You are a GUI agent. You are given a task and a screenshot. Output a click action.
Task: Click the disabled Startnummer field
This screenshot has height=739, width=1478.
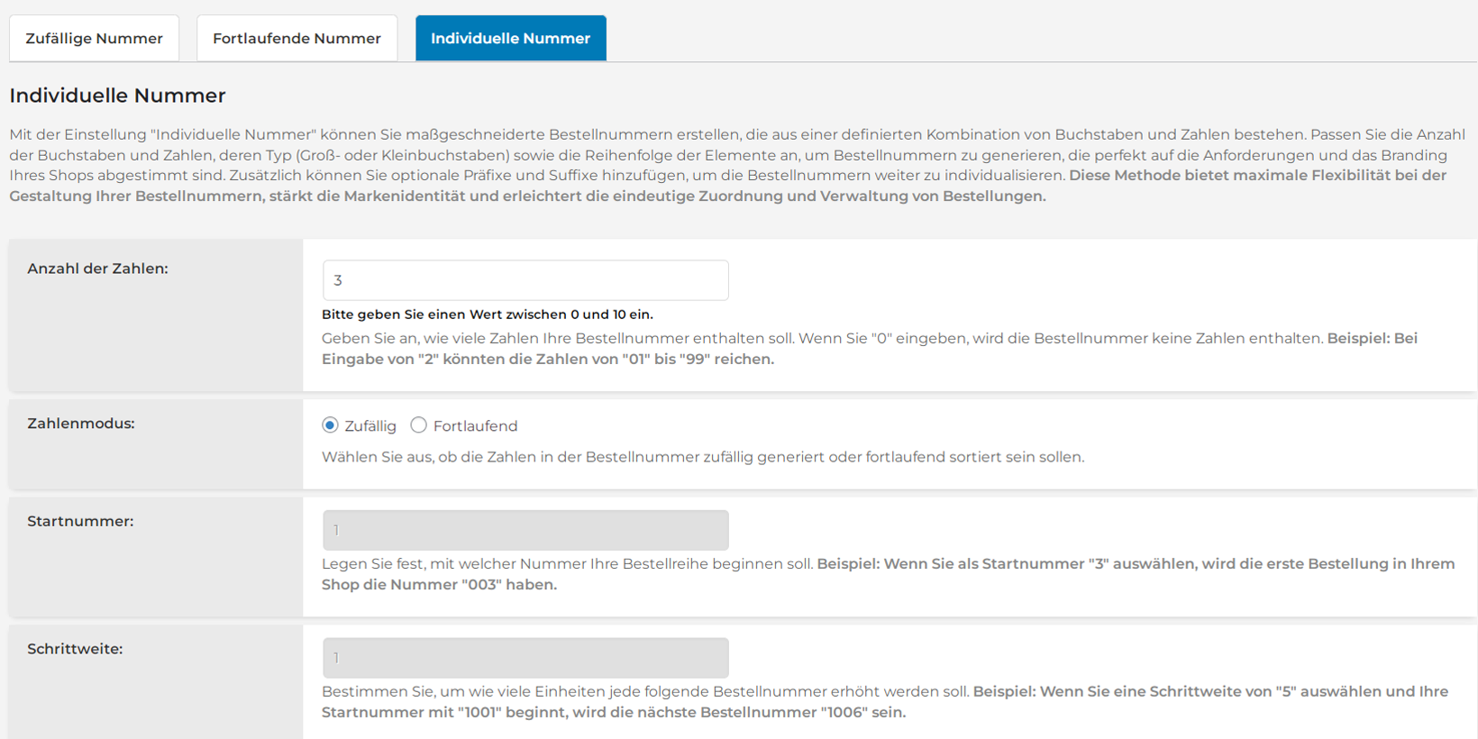[x=525, y=530]
